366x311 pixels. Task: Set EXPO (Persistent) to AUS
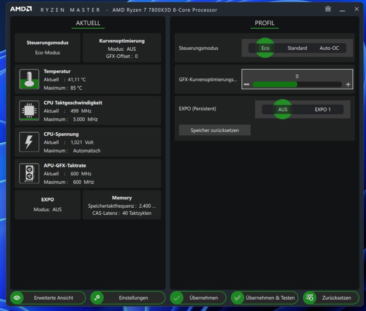click(283, 109)
